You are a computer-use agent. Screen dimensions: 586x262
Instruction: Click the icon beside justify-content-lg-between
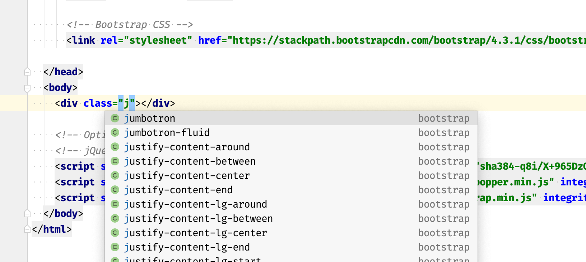pos(115,218)
